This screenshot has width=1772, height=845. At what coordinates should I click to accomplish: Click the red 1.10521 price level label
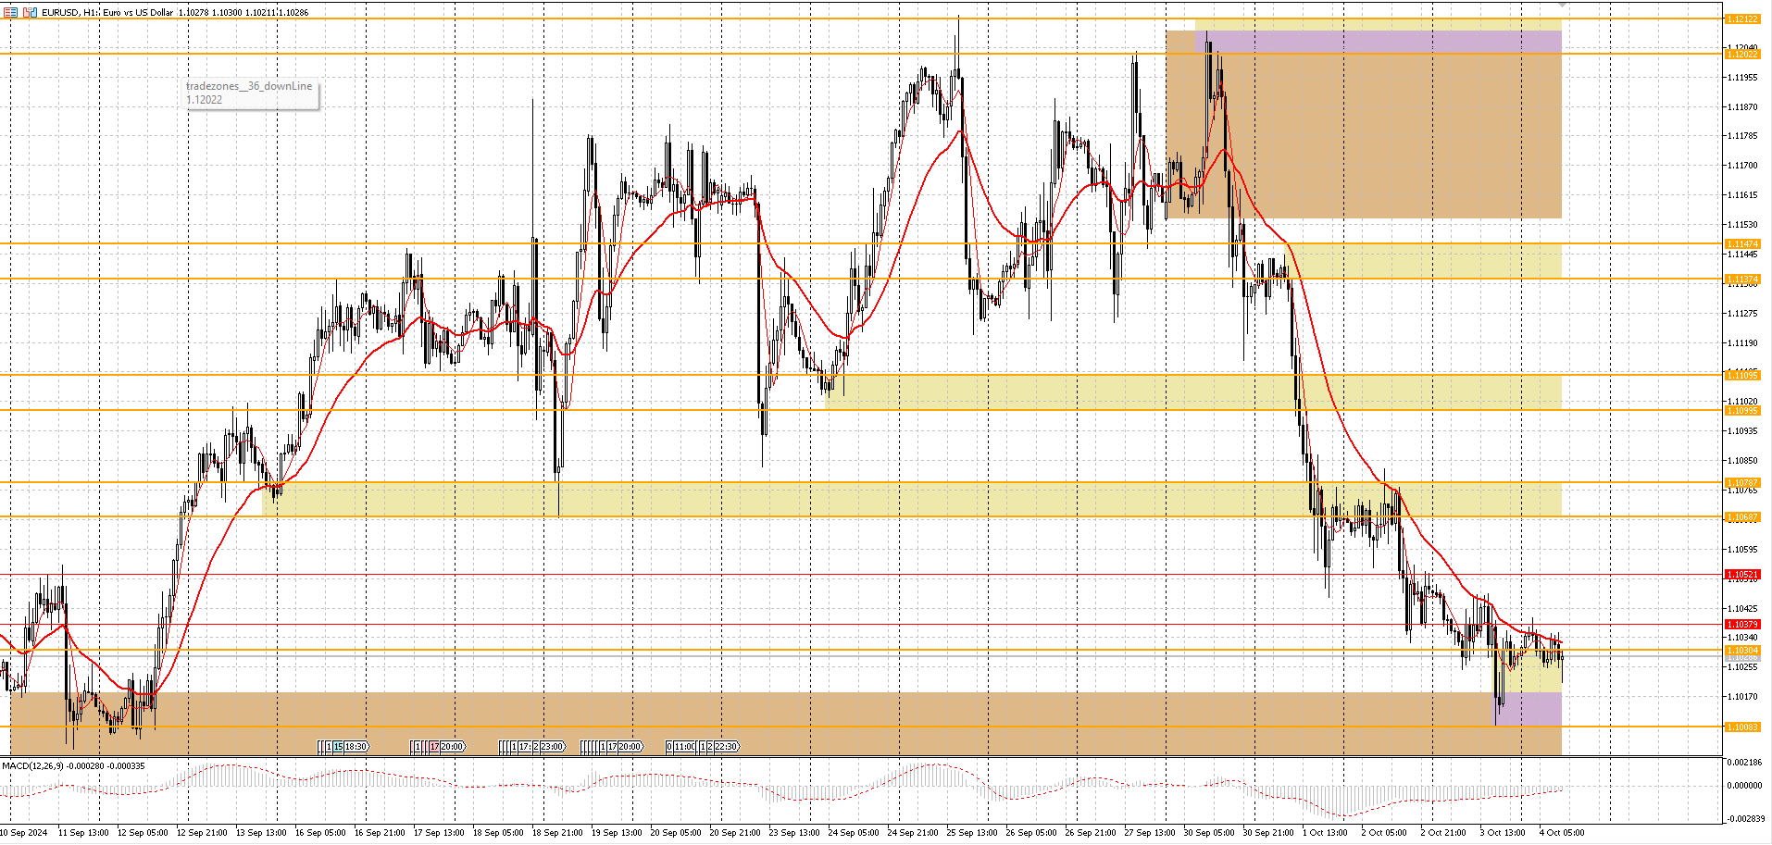(x=1742, y=575)
